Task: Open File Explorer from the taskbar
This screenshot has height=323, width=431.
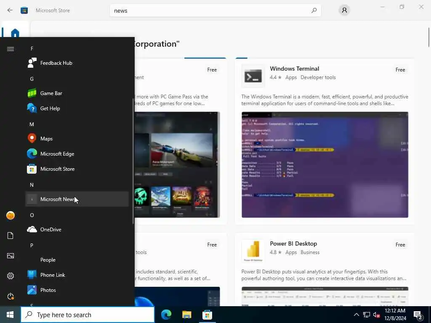Action: coord(186,315)
